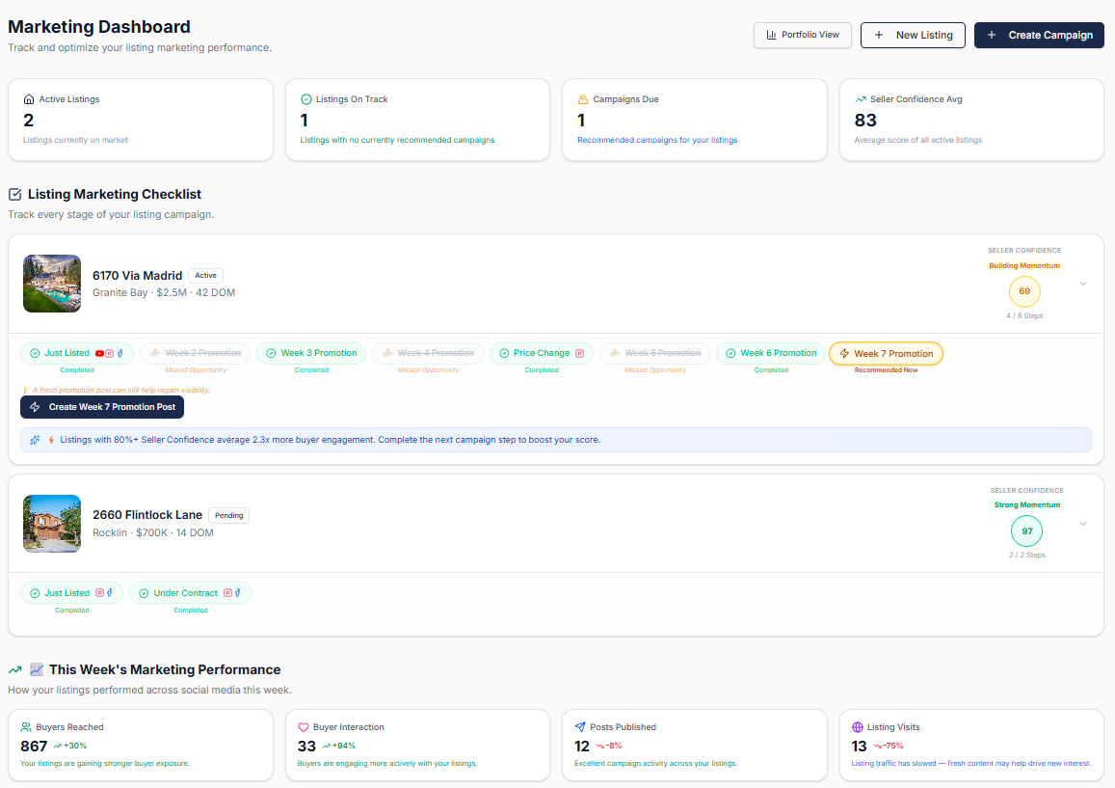Image resolution: width=1115 pixels, height=788 pixels.
Task: Click the plus icon in New Listing
Action: coord(879,35)
